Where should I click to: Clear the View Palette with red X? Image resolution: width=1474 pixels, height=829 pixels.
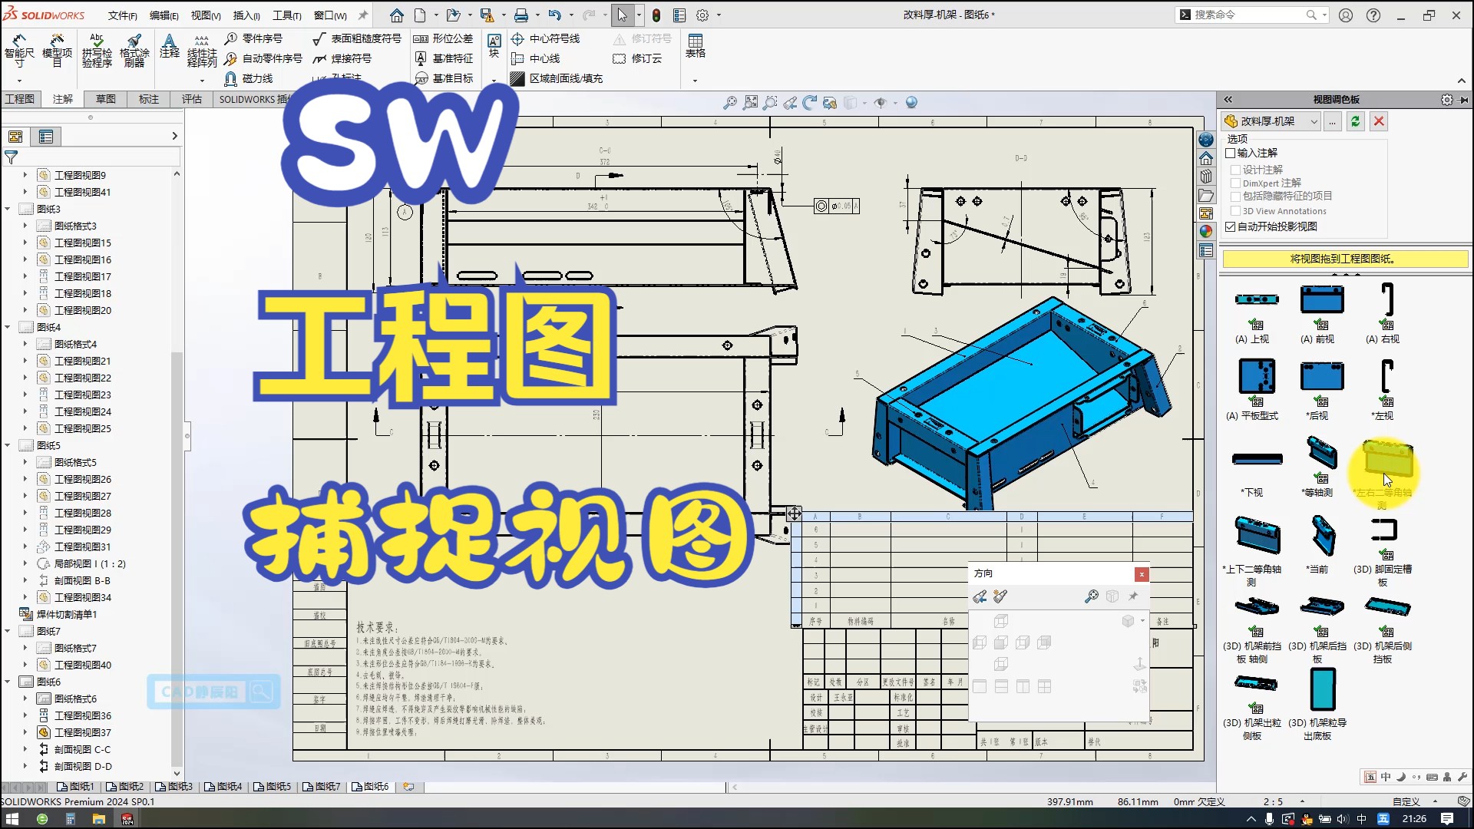coord(1379,121)
